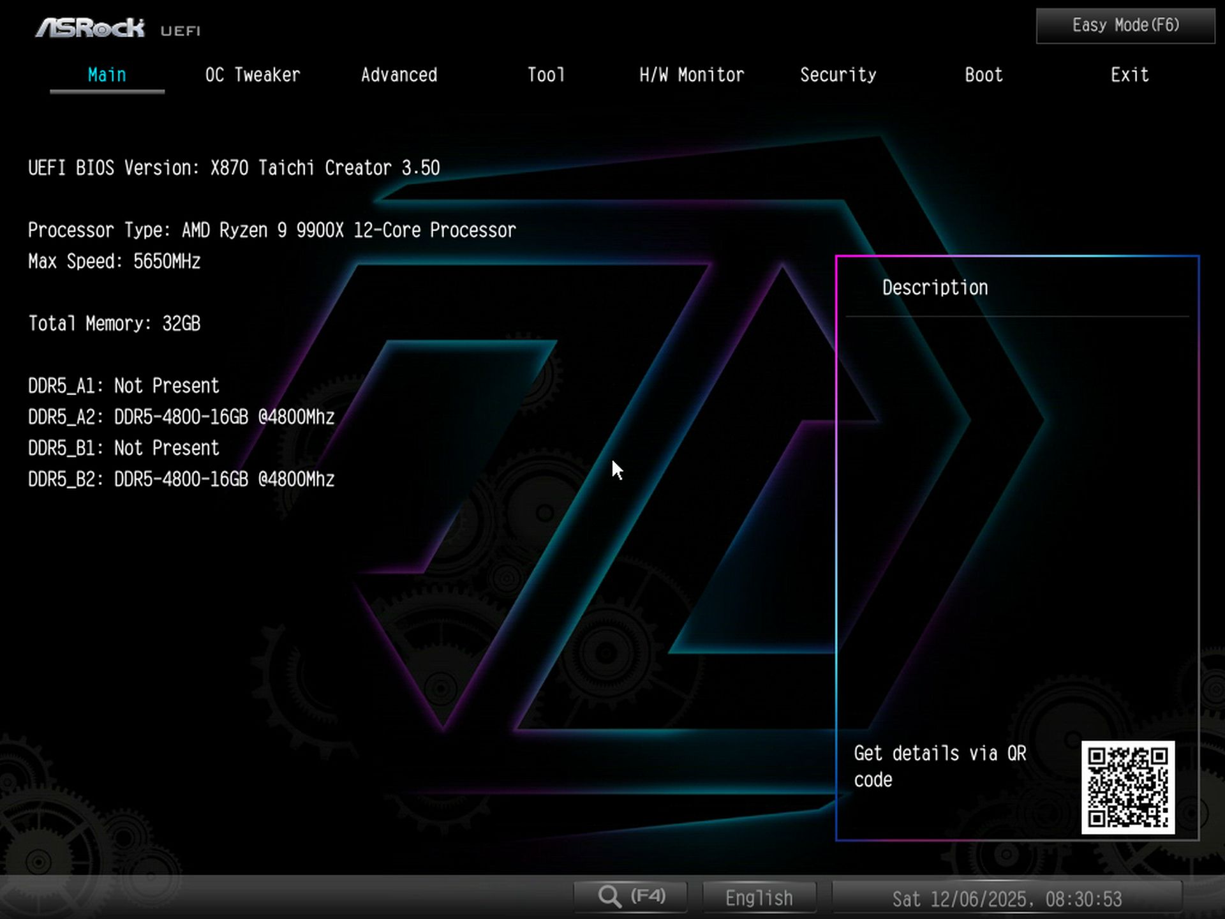Image resolution: width=1225 pixels, height=919 pixels.
Task: Go to the Exit menu
Action: [x=1129, y=75]
